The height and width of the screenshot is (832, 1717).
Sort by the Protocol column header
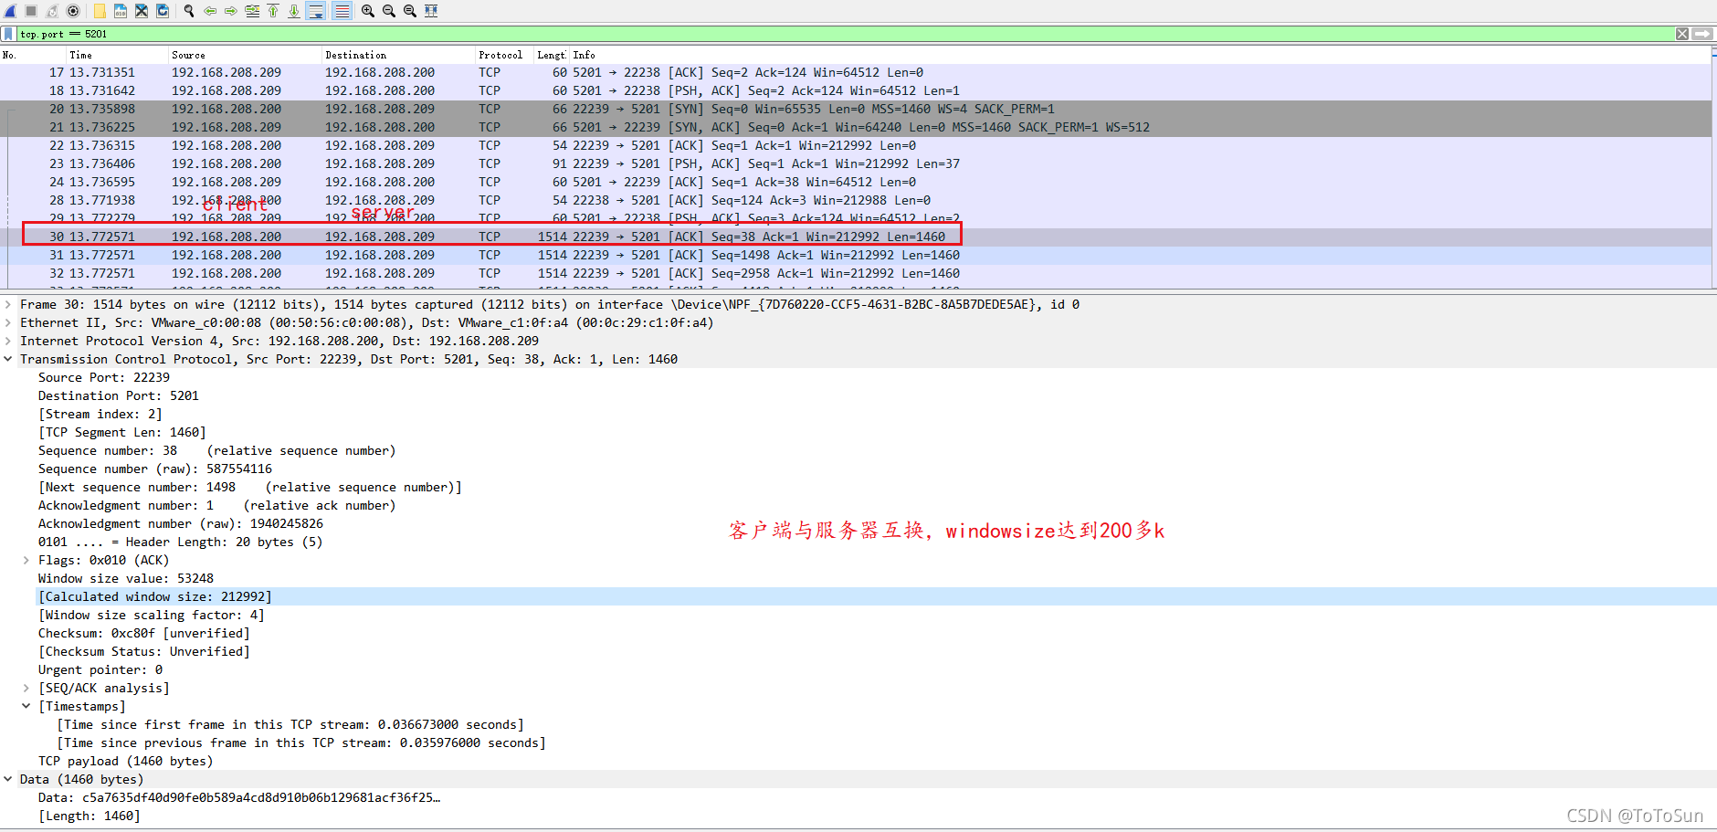click(x=505, y=55)
